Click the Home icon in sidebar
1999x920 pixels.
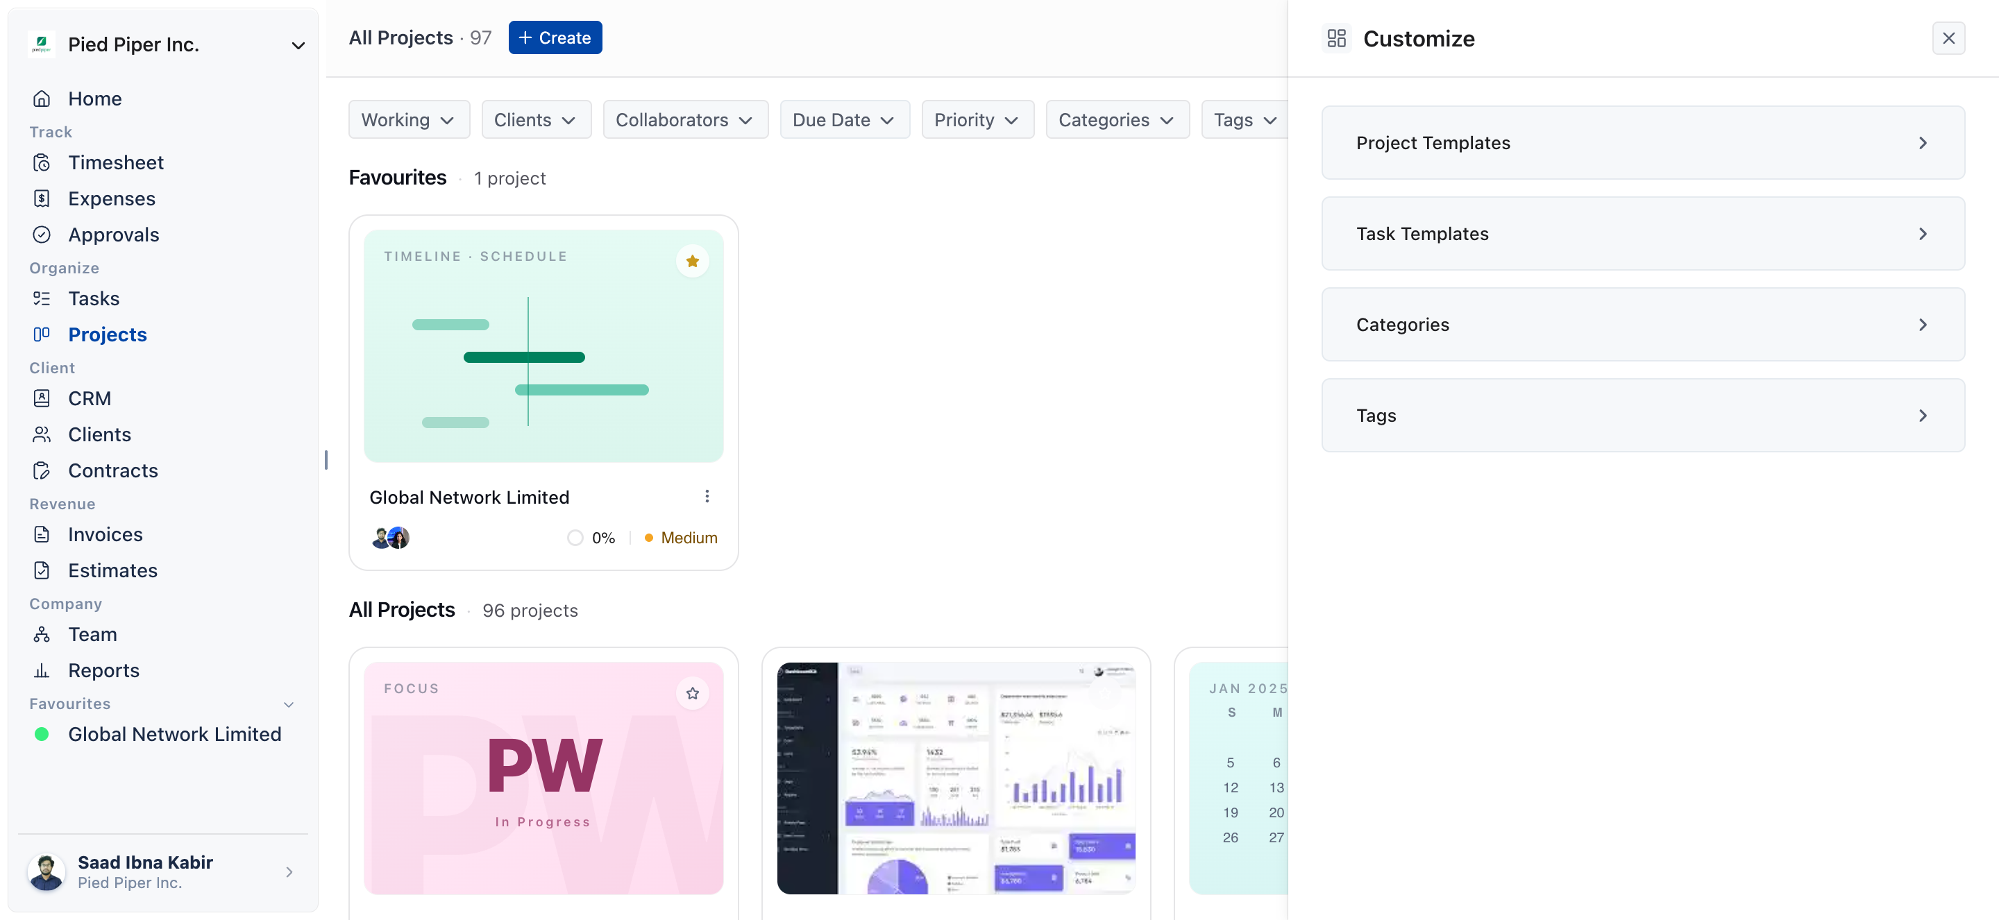coord(42,99)
